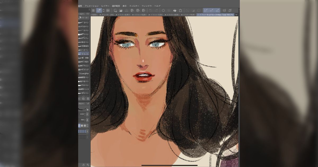Expand the document tabs overflow chevron

click(x=236, y=15)
